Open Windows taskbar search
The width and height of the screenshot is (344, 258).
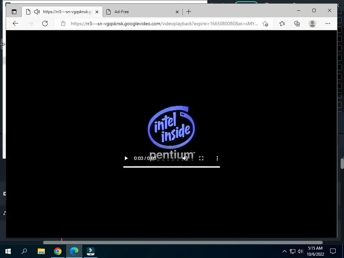click(x=24, y=251)
